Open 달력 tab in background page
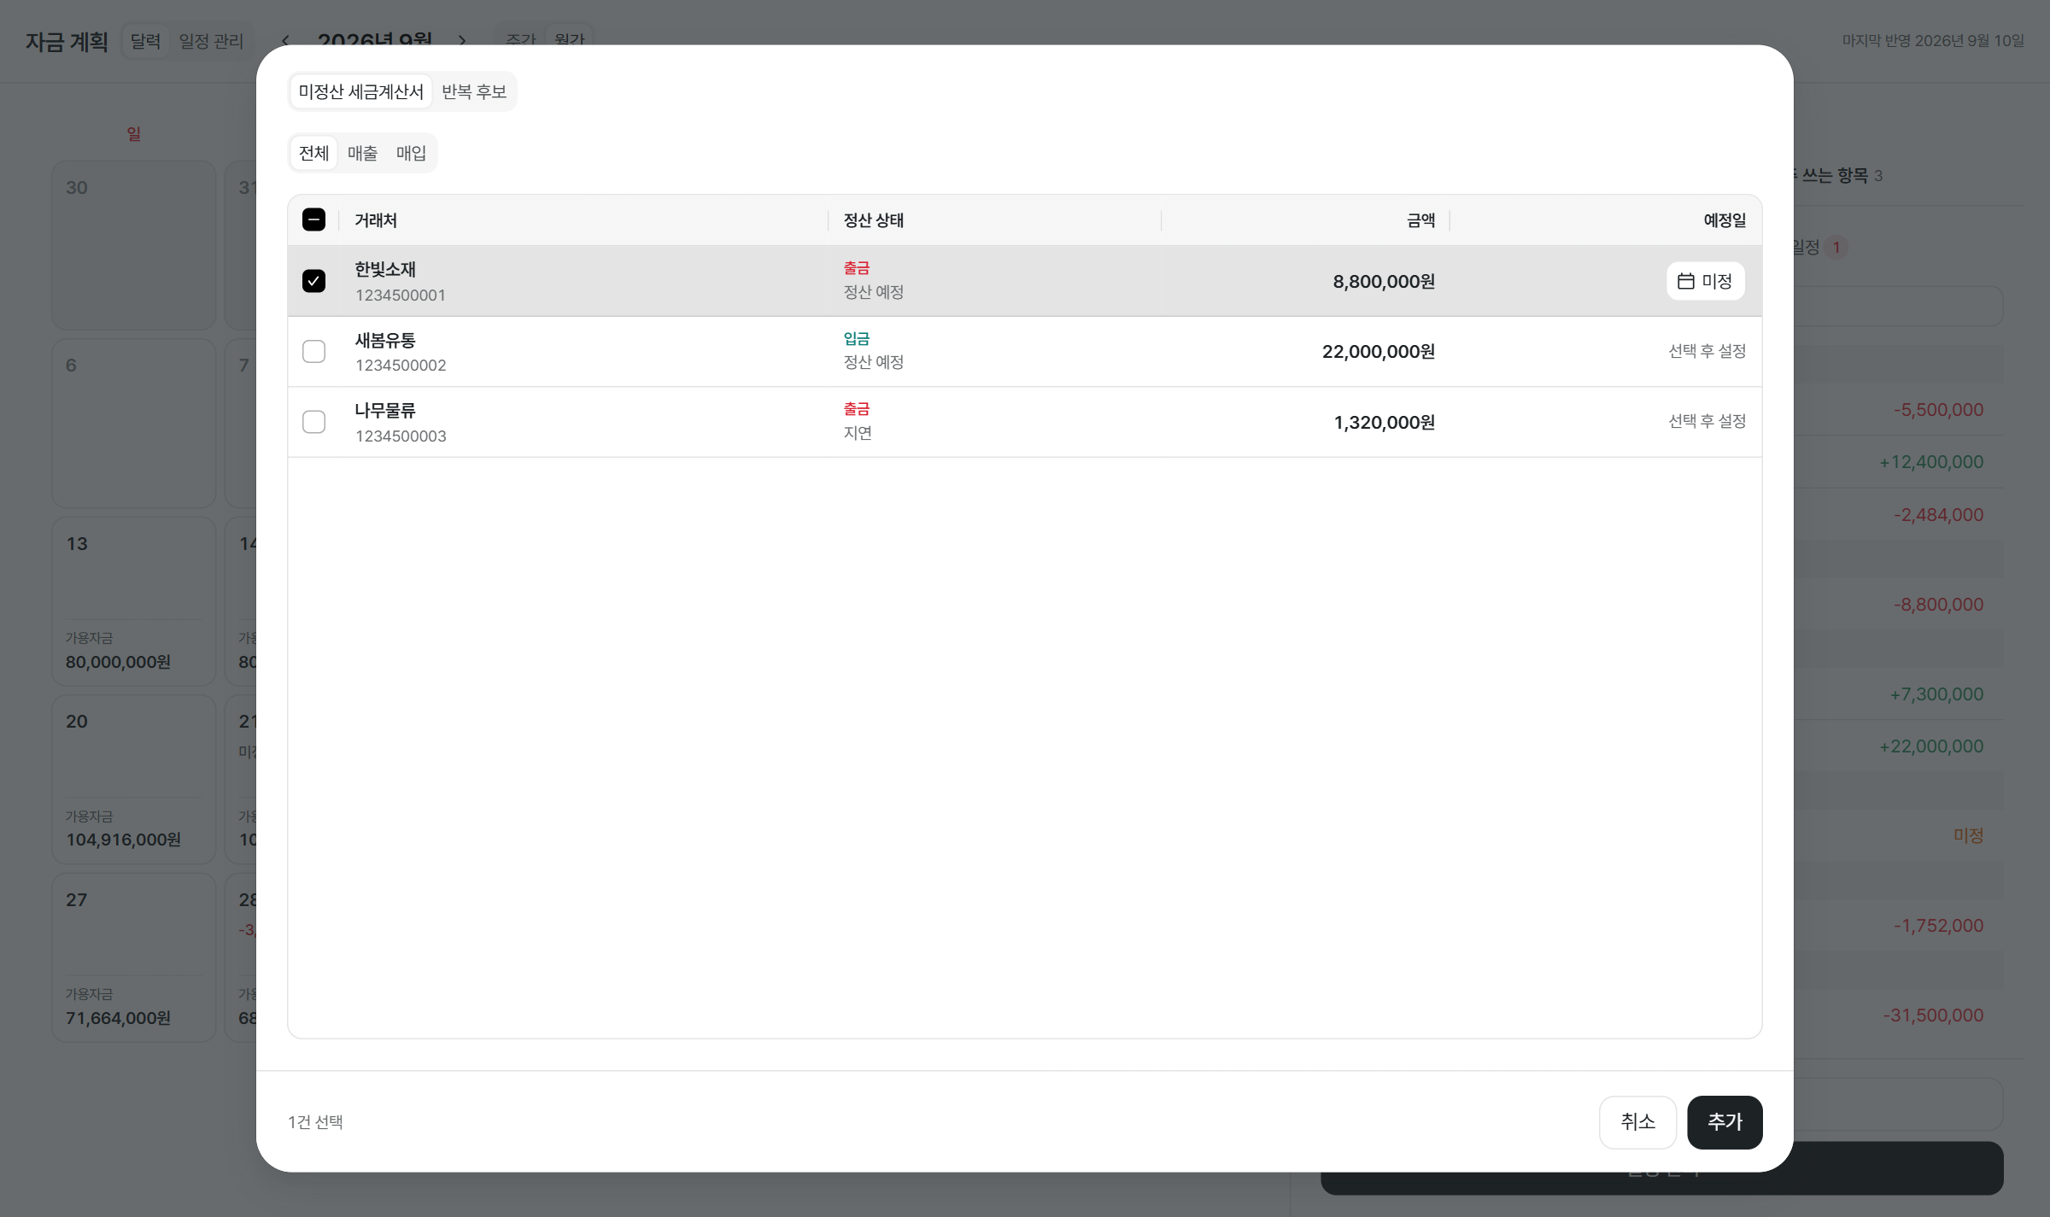Image resolution: width=2050 pixels, height=1217 pixels. (x=145, y=40)
